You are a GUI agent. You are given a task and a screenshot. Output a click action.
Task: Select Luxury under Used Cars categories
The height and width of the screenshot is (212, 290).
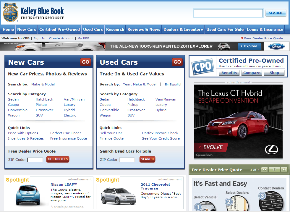click(x=161, y=105)
